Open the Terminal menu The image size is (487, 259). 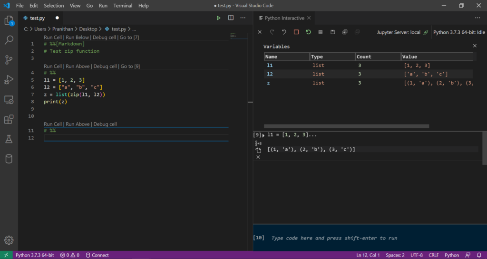click(x=123, y=6)
